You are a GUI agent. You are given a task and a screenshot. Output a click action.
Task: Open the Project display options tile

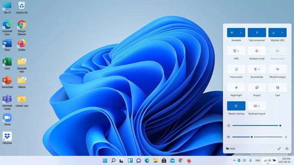pyautogui.click(x=257, y=88)
